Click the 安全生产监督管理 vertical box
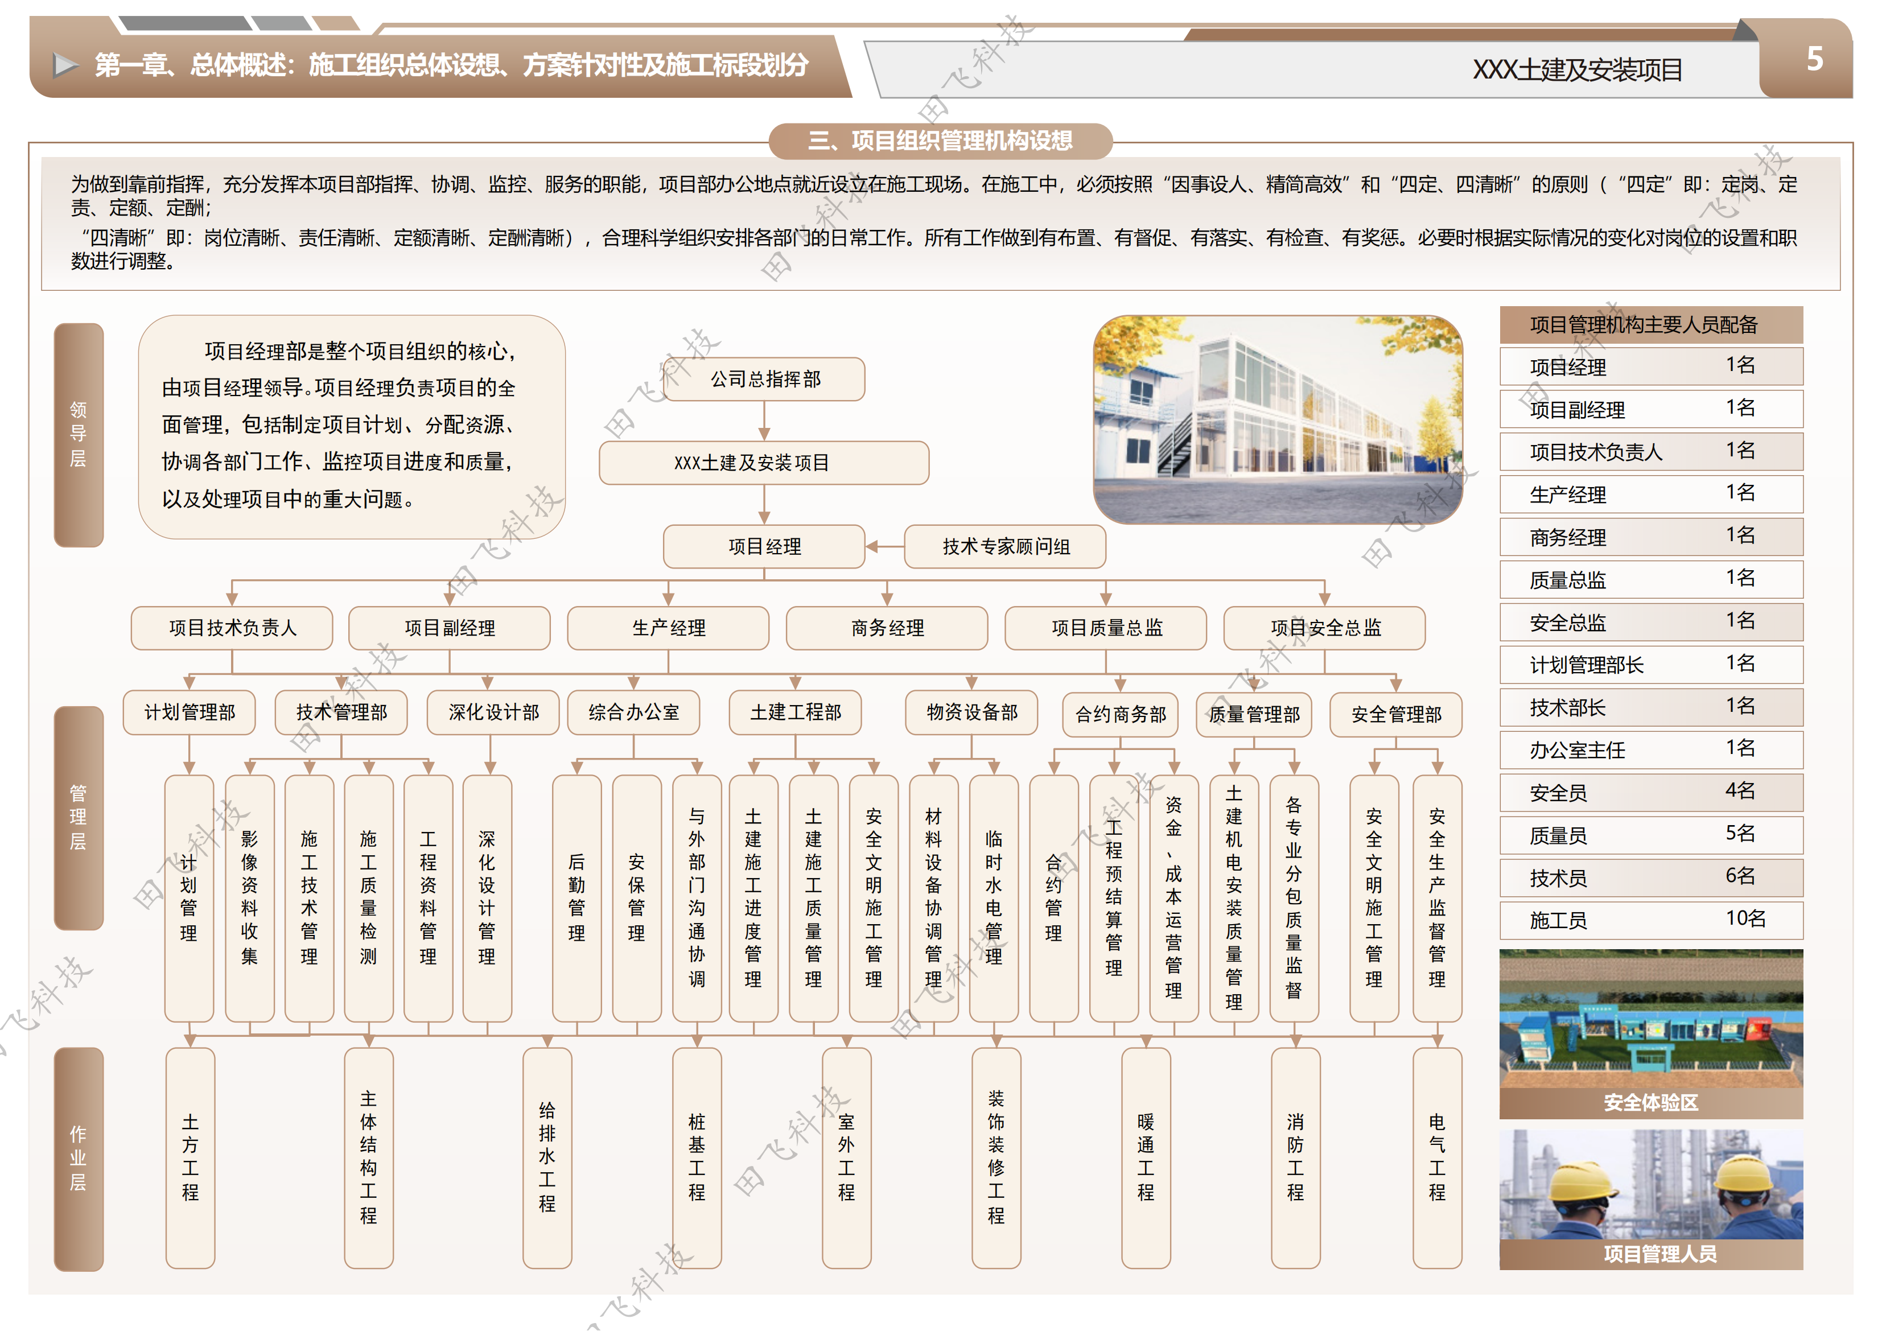The image size is (1882, 1331). pyautogui.click(x=1437, y=899)
